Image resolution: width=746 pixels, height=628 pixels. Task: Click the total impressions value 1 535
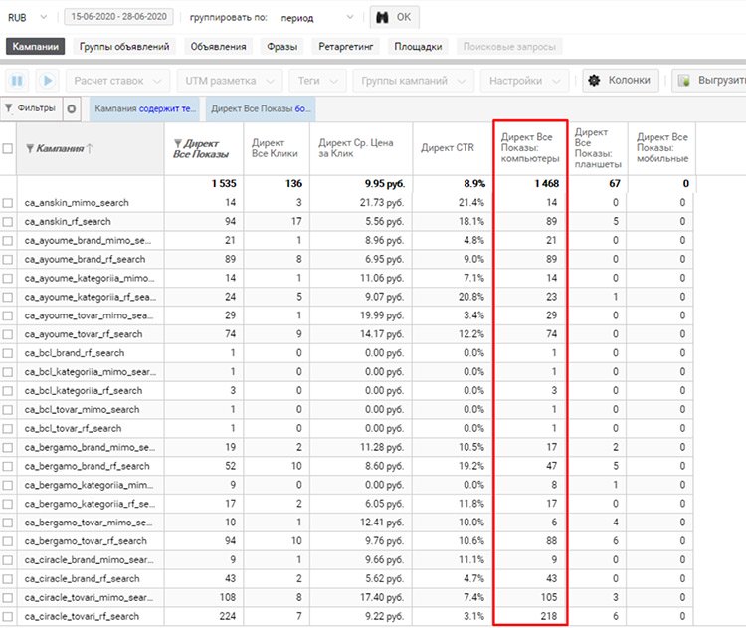click(x=224, y=184)
